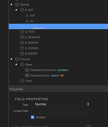Click the Database Connection cylinder icon
Screen dimensions: 108x127
pyautogui.click(x=27, y=70)
